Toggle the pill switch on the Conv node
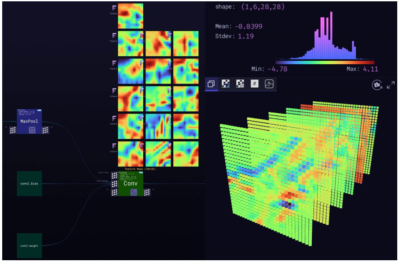 (141, 172)
